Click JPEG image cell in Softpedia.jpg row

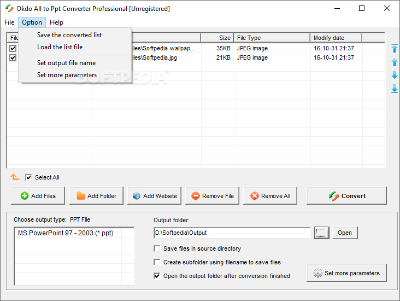tap(252, 58)
